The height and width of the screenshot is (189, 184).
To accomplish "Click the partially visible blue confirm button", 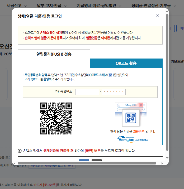I will (x=84, y=160).
